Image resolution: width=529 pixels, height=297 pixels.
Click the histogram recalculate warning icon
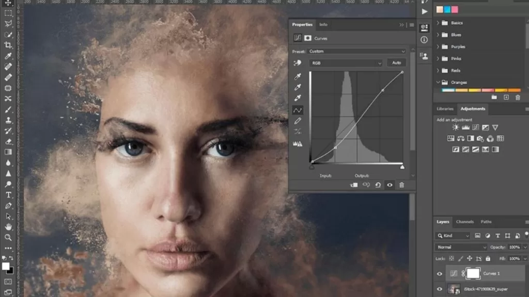(297, 144)
